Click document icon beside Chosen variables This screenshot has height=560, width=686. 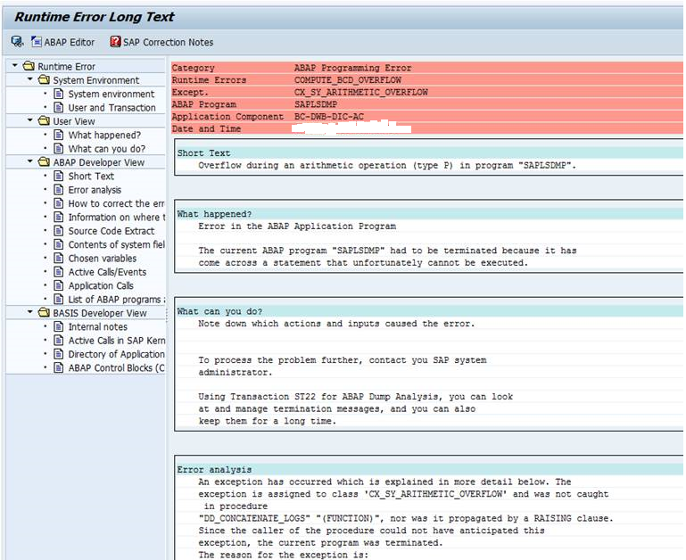click(x=59, y=258)
